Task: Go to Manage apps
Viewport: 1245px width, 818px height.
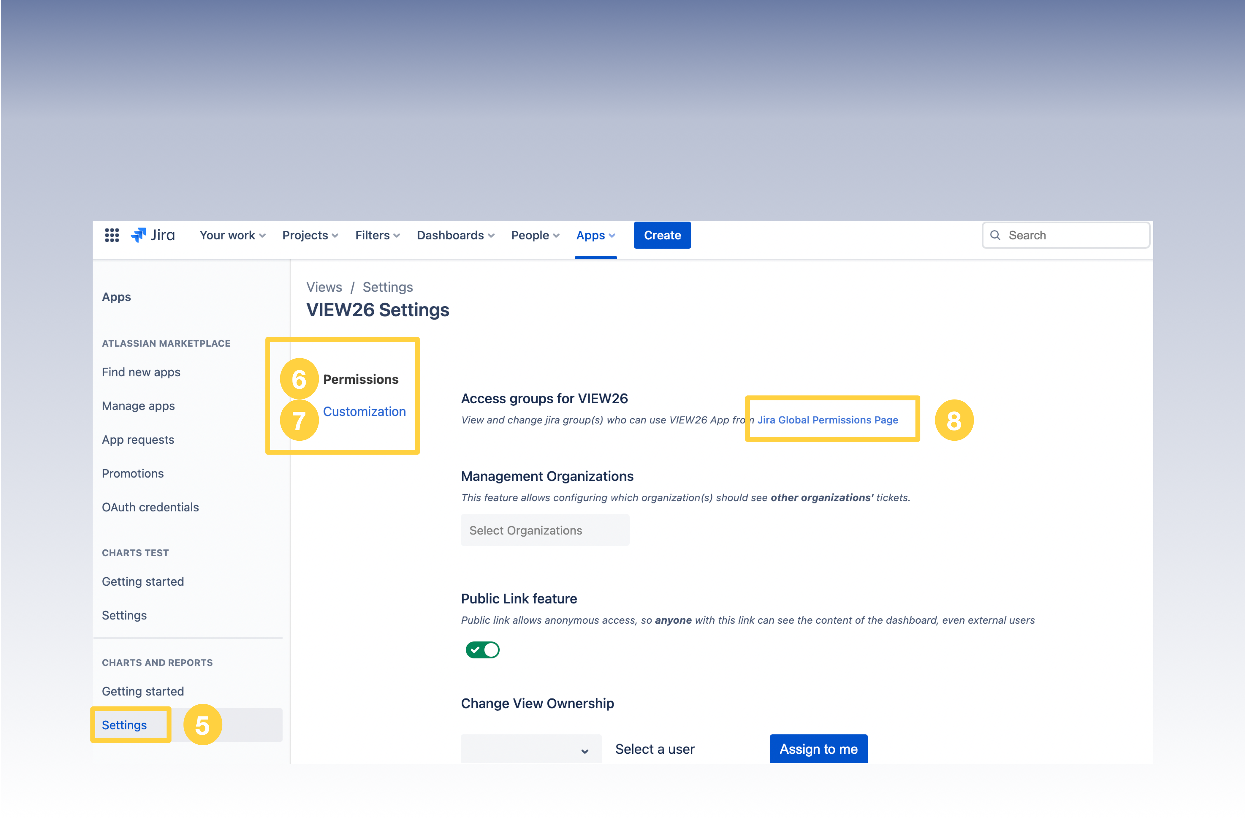Action: pos(138,406)
